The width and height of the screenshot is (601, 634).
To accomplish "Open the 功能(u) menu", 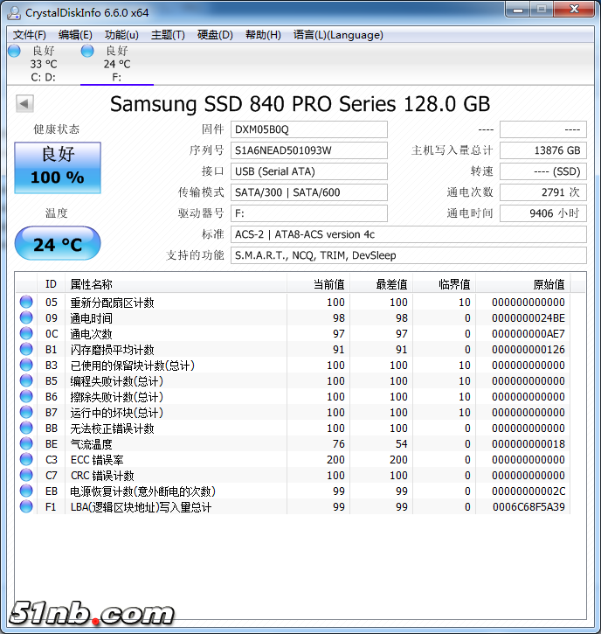I will [x=121, y=35].
